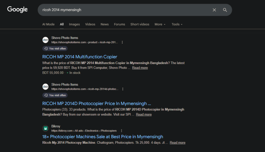Switch to the Images tab

coord(74,24)
